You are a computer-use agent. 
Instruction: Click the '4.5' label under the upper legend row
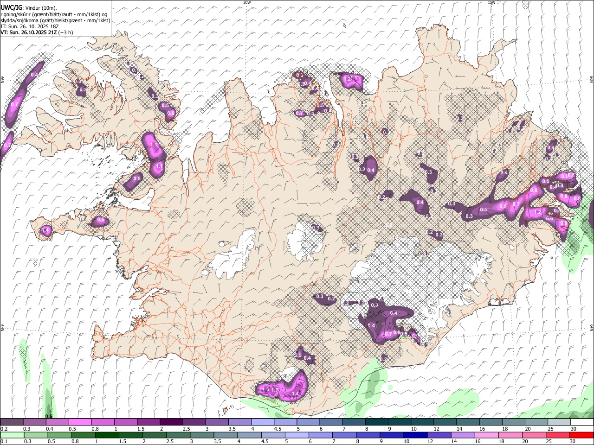pyautogui.click(x=278, y=429)
